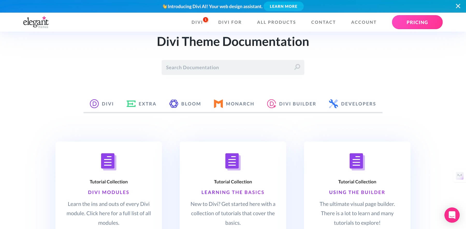466x229 pixels.
Task: Click the small side widget icon on right edge
Action: coord(460,176)
